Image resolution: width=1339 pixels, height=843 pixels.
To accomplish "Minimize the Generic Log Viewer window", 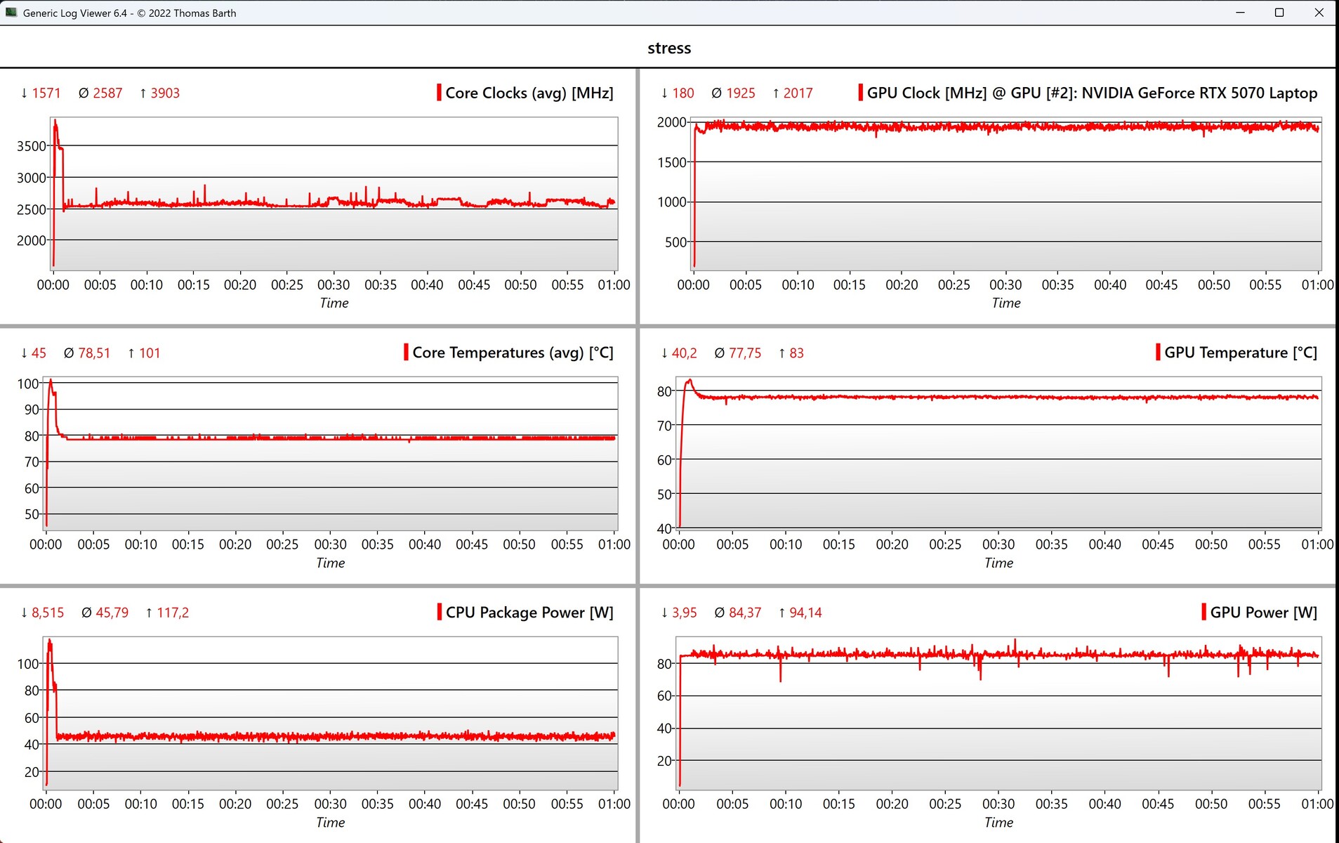I will click(1240, 13).
